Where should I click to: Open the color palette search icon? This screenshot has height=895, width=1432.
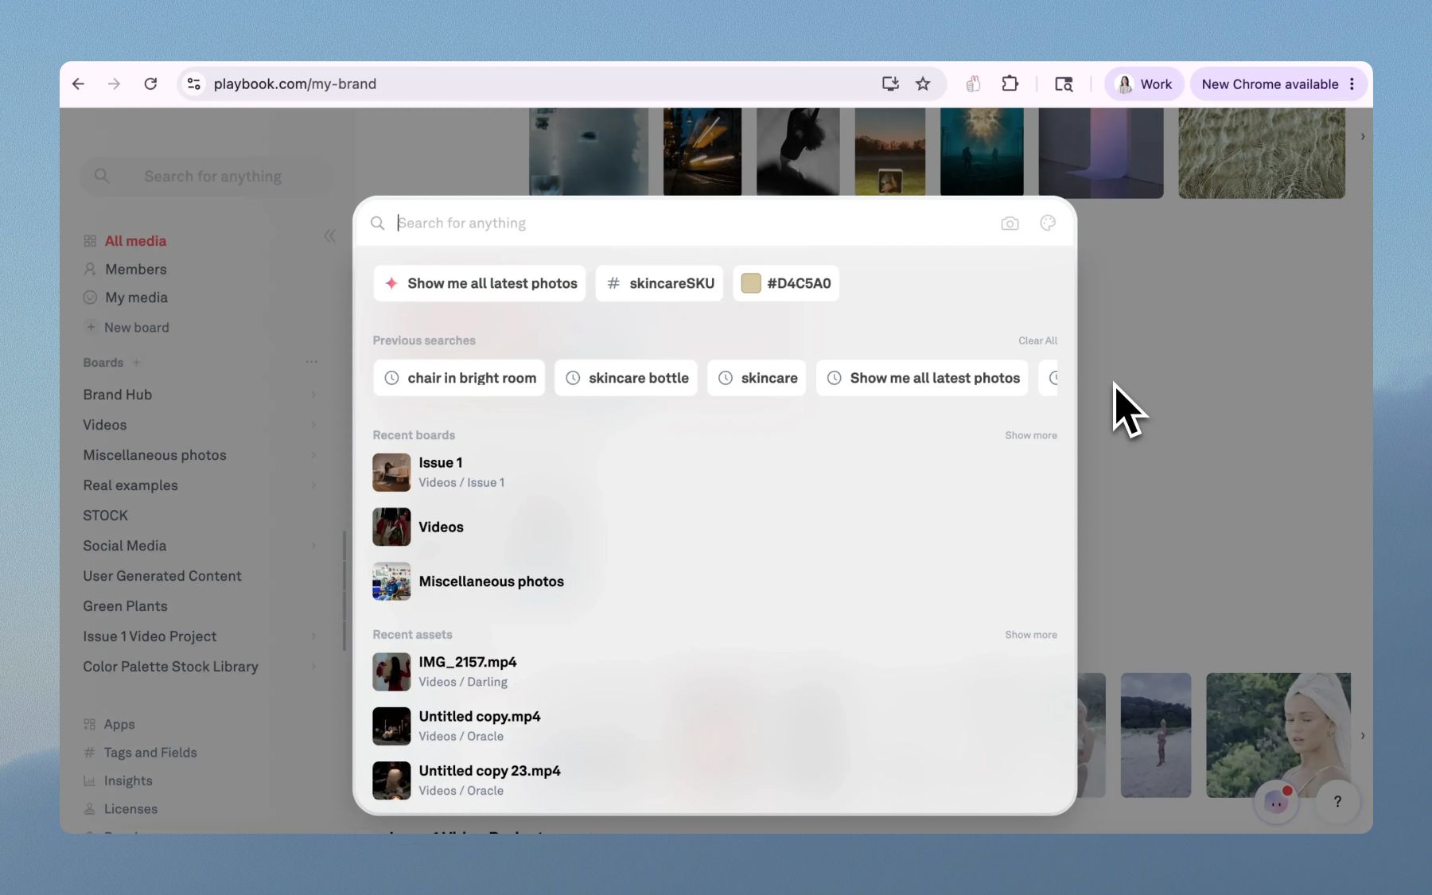(1048, 224)
